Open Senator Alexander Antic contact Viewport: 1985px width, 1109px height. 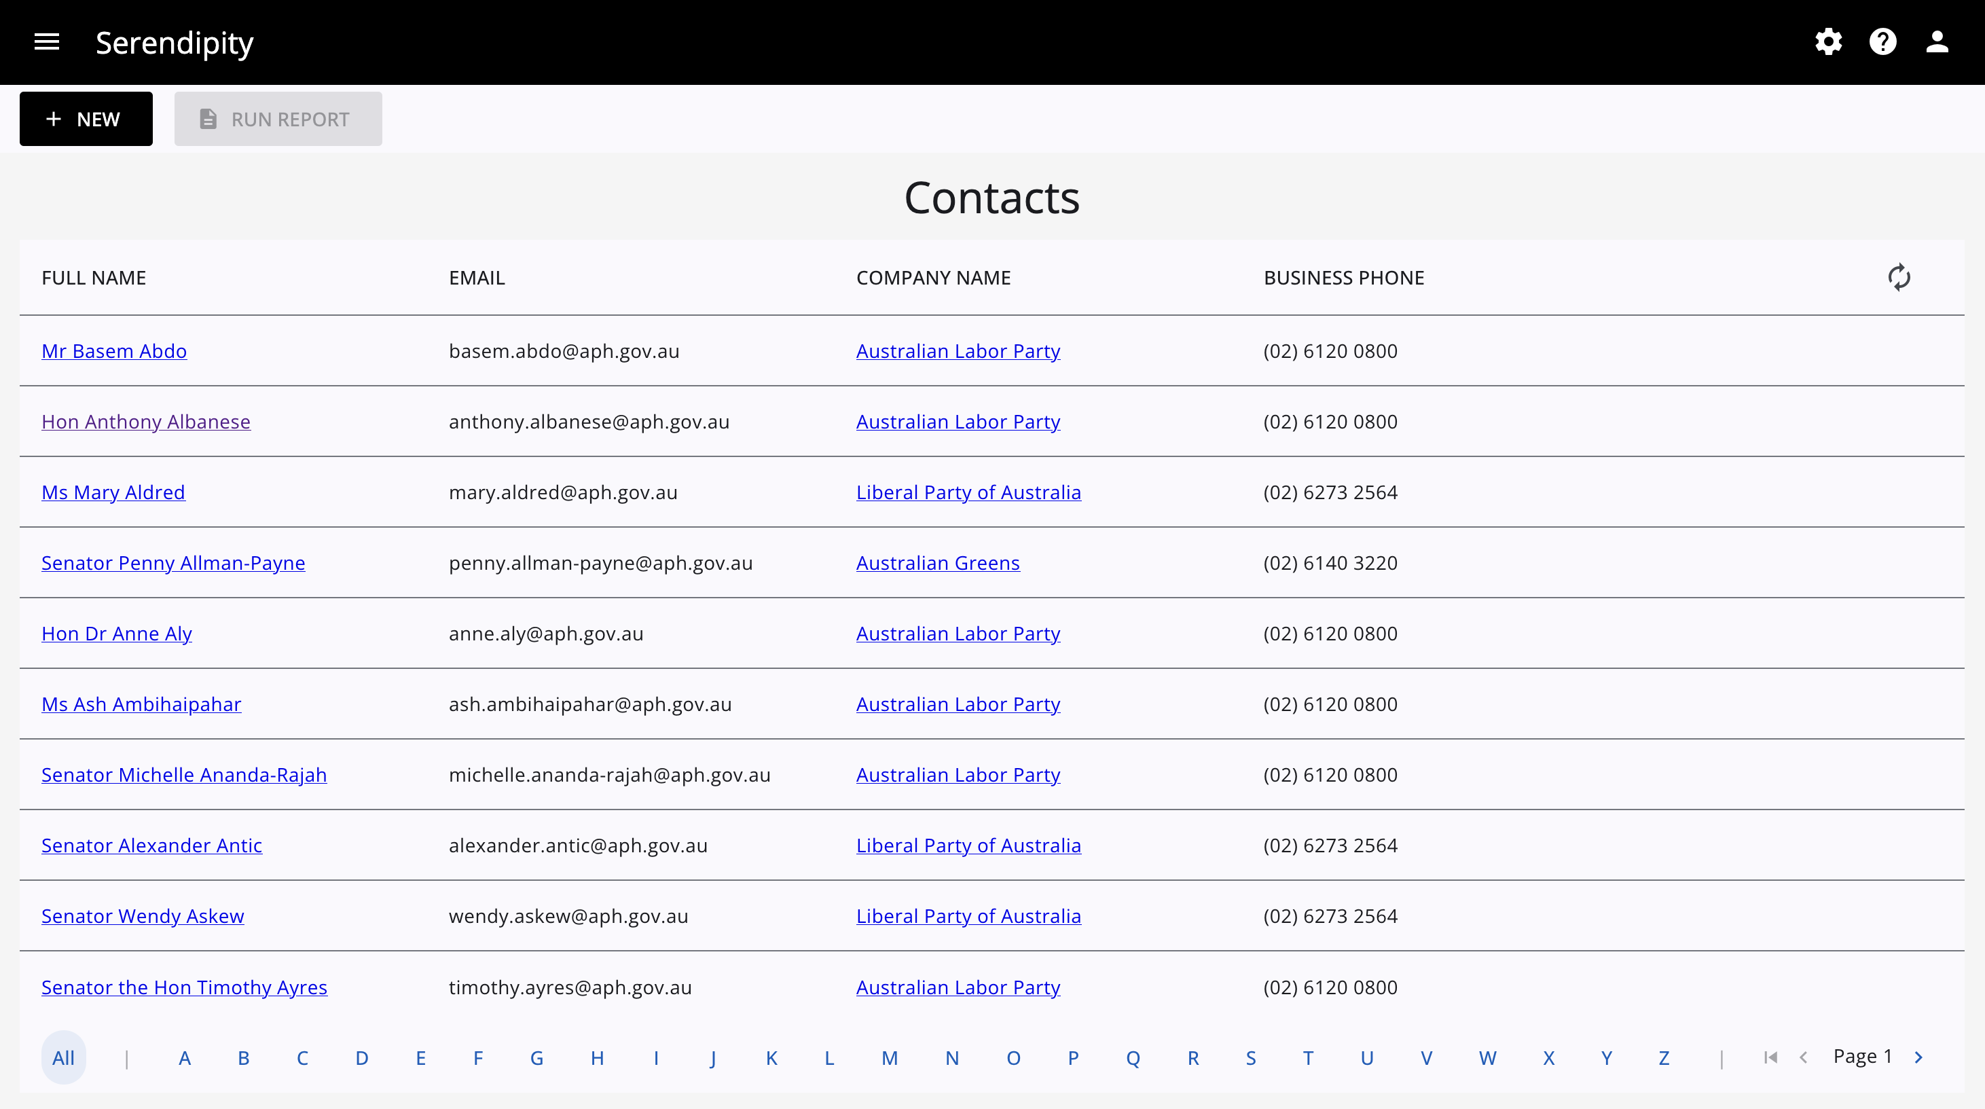(x=152, y=846)
